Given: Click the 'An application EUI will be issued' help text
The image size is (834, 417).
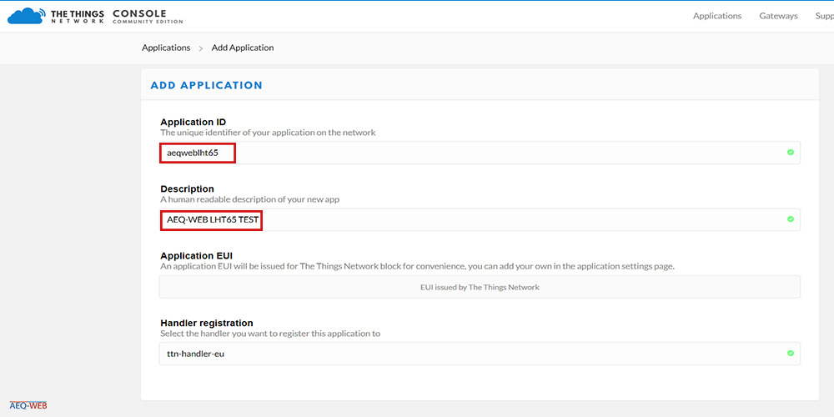Looking at the screenshot, I should click(x=418, y=267).
